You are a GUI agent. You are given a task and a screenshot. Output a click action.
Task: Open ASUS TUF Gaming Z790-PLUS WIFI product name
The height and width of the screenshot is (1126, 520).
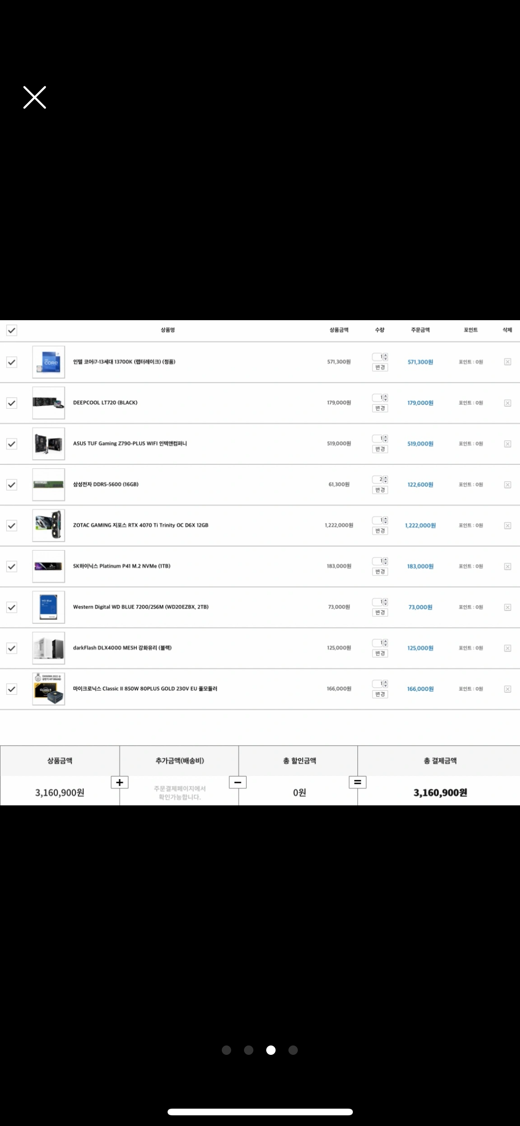[x=130, y=444]
